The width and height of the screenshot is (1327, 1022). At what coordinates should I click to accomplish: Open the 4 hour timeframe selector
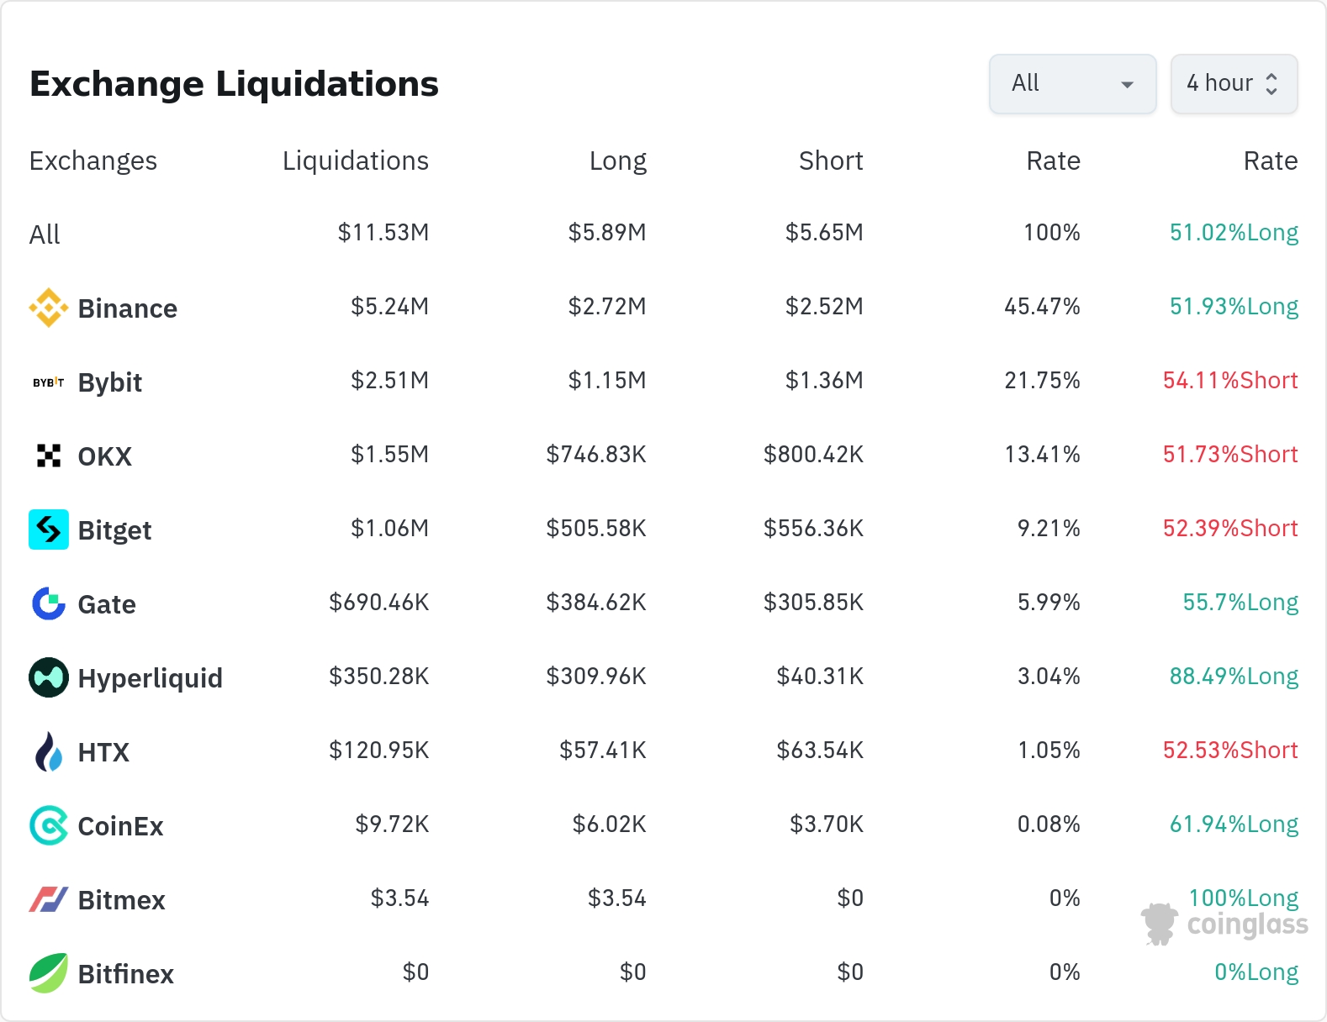click(1233, 84)
